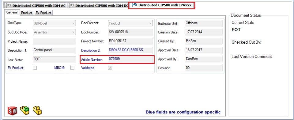Screen dimensions: 294x120
Task: Click the configuration icon on the IOM DC tab
Action: 71,6
